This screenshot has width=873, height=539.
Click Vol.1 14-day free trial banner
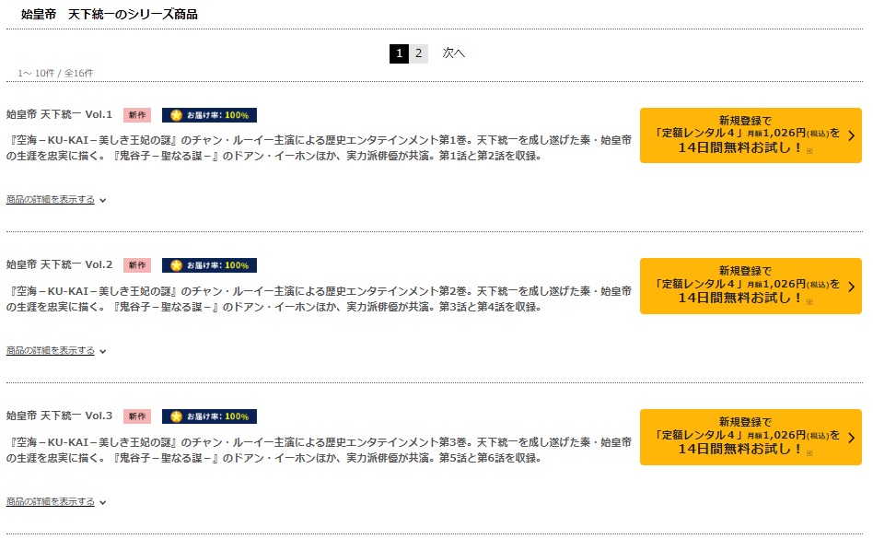pos(751,135)
